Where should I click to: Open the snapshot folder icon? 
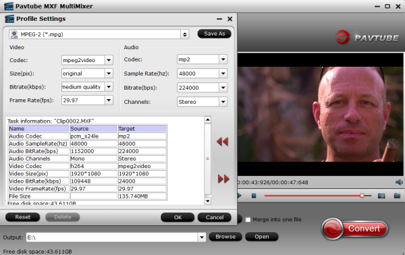point(397,196)
